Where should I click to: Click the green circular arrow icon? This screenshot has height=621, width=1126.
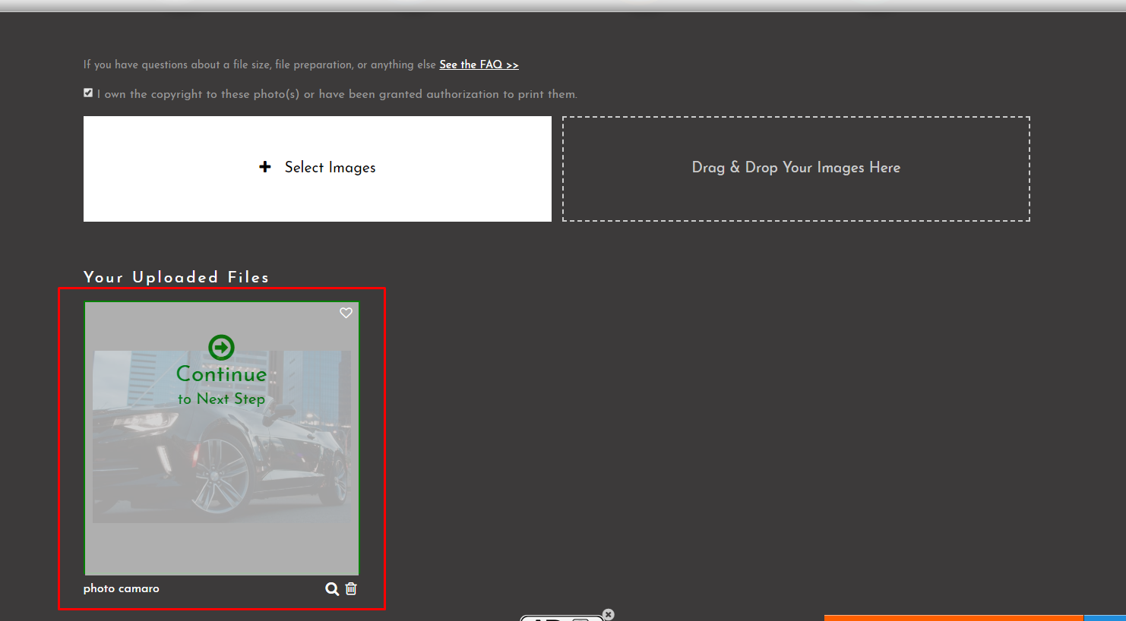221,347
